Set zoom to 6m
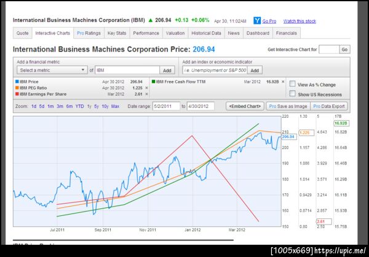Screen dimensions: 369x257 pyautogui.click(x=69, y=106)
